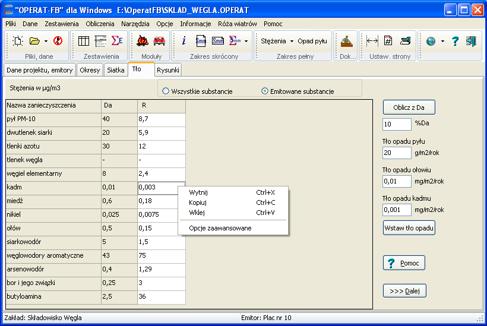Click R cell 5,9 for dwutlenek siarki
The image size is (487, 326).
[162, 133]
